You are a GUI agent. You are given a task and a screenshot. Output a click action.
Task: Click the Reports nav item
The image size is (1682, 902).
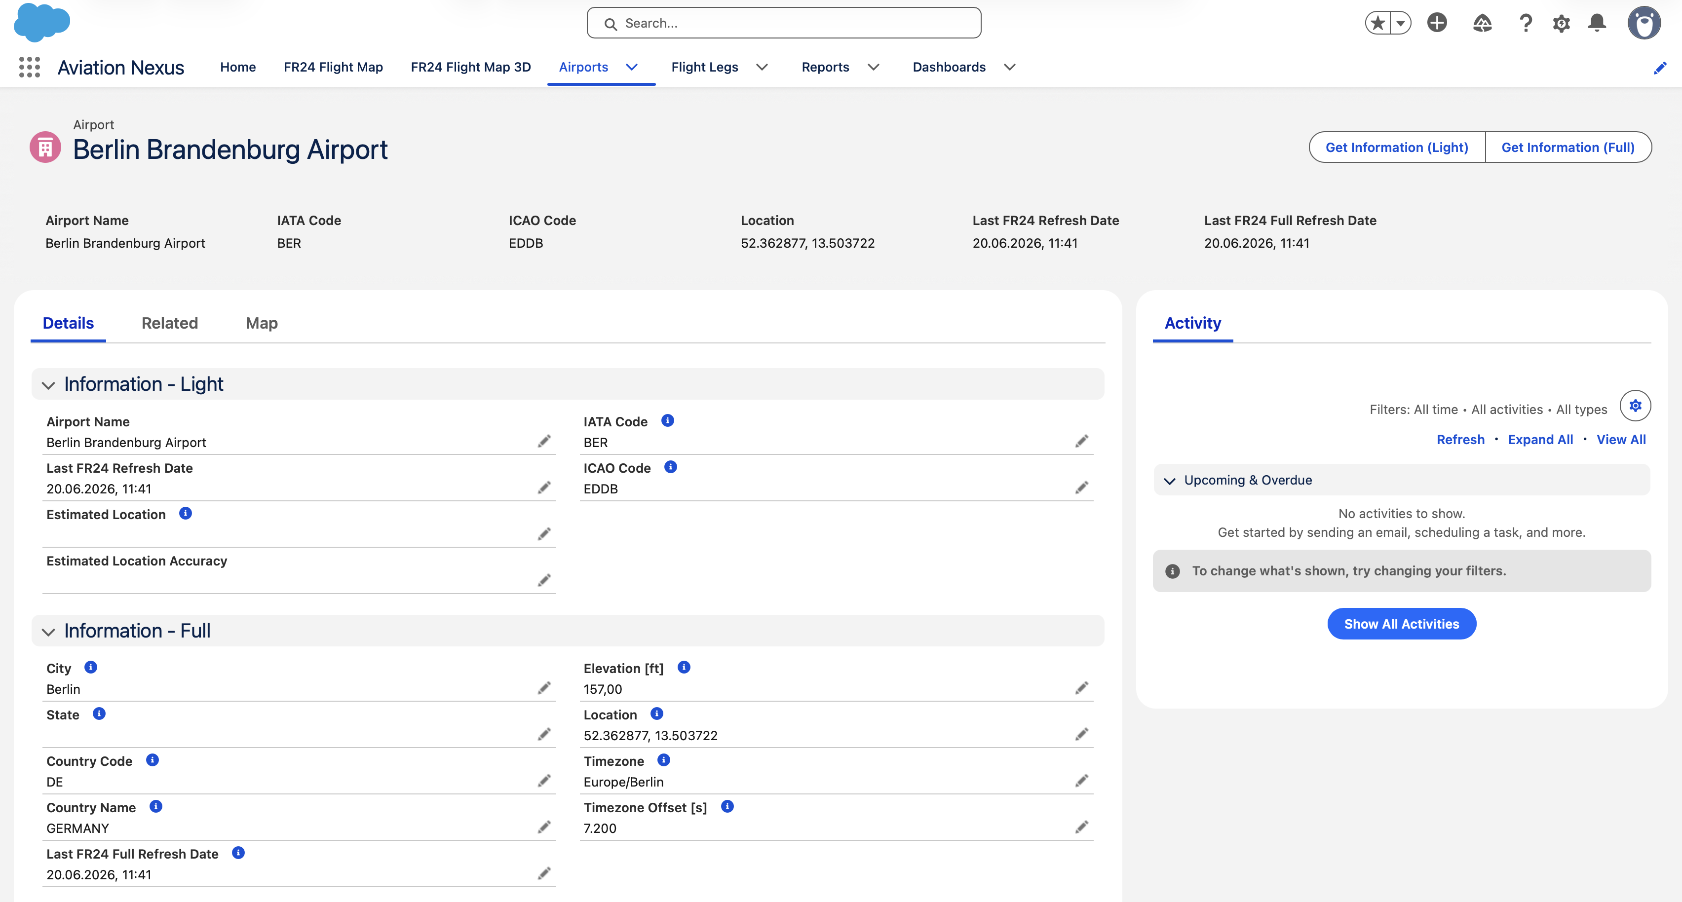[825, 67]
